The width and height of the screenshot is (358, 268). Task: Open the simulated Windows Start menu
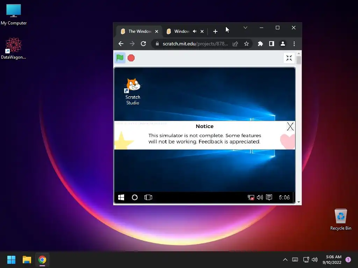click(x=121, y=198)
